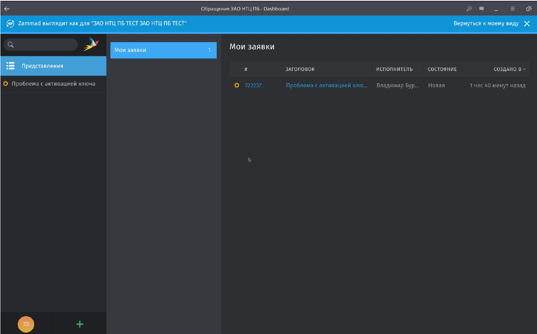This screenshot has width=537, height=334.
Task: Click the green plus to create new ticket
Action: click(x=80, y=324)
